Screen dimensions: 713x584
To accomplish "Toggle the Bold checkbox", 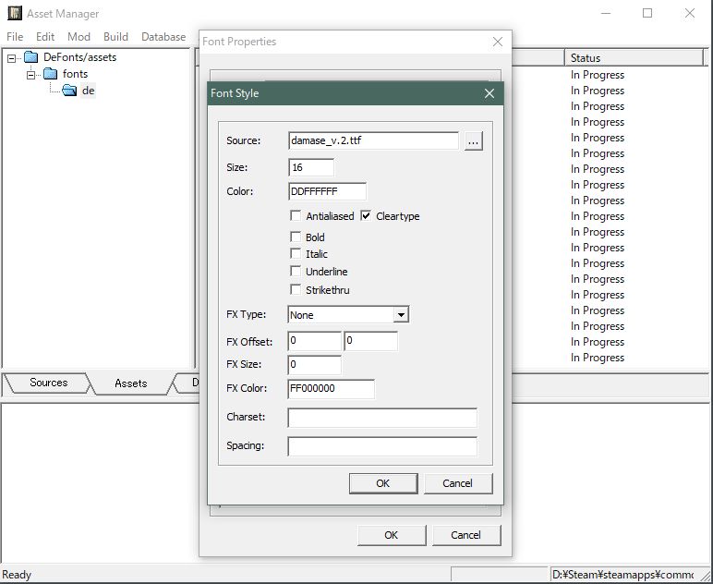I will 296,237.
